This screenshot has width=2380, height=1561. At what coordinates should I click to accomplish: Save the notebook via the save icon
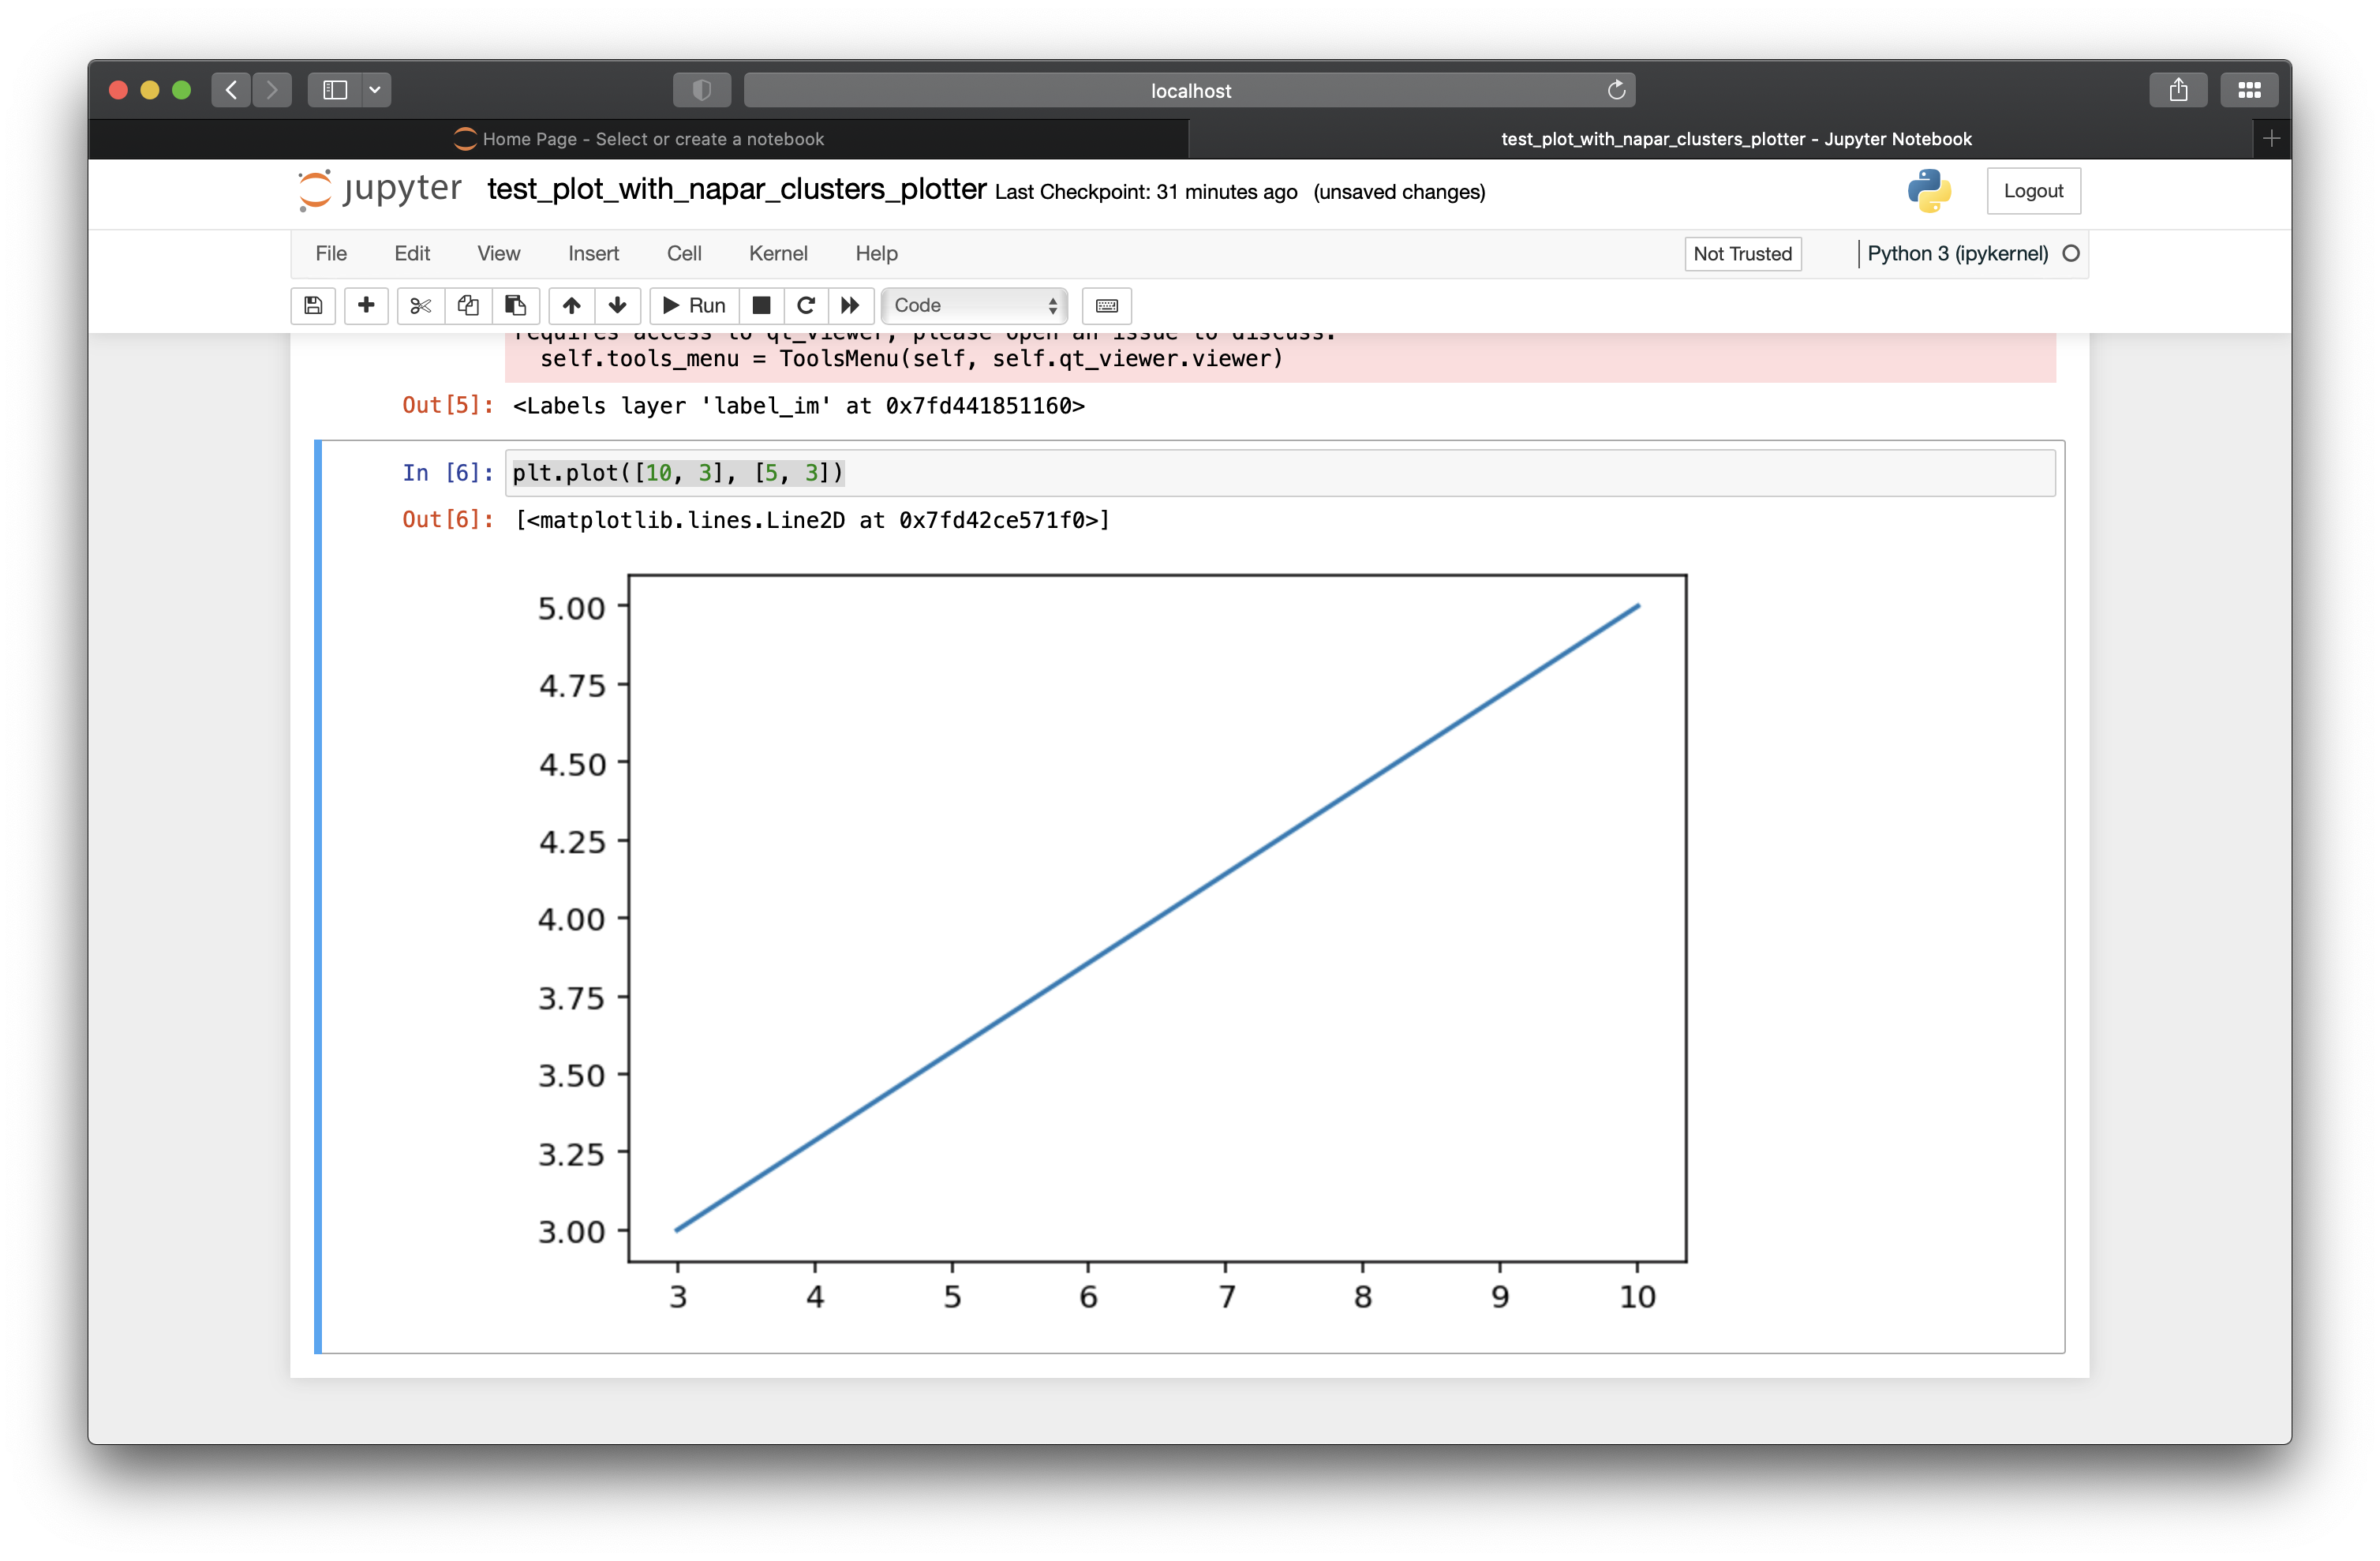313,306
